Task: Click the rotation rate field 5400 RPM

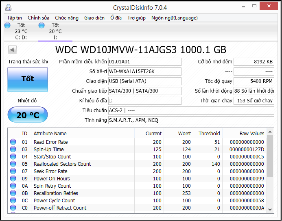Action: tap(254, 81)
